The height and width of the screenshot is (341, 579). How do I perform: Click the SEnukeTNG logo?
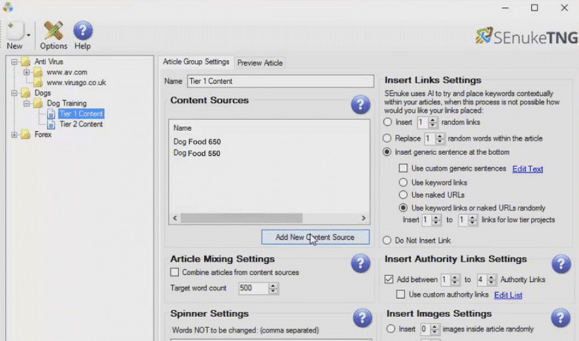click(526, 36)
